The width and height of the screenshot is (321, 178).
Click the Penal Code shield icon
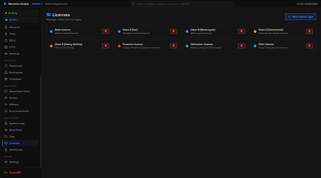point(6,66)
